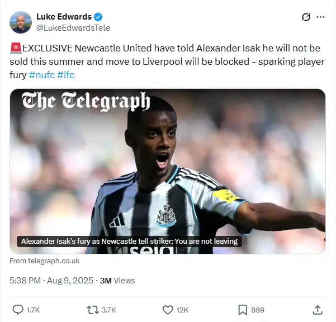Open the Luke Edwards display name
The image size is (336, 322).
pyautogui.click(x=64, y=17)
